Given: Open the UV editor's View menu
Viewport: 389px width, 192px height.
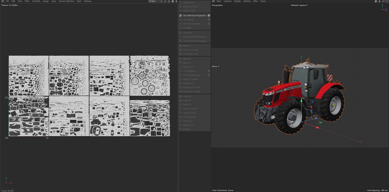Looking at the screenshot, I should tap(20, 1).
